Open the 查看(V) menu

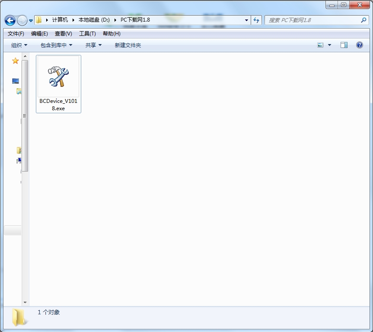[64, 34]
